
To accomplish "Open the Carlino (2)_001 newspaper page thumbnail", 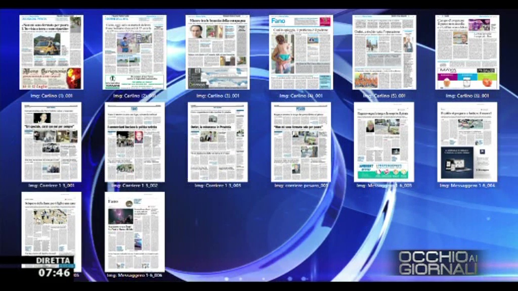I will (x=135, y=52).
